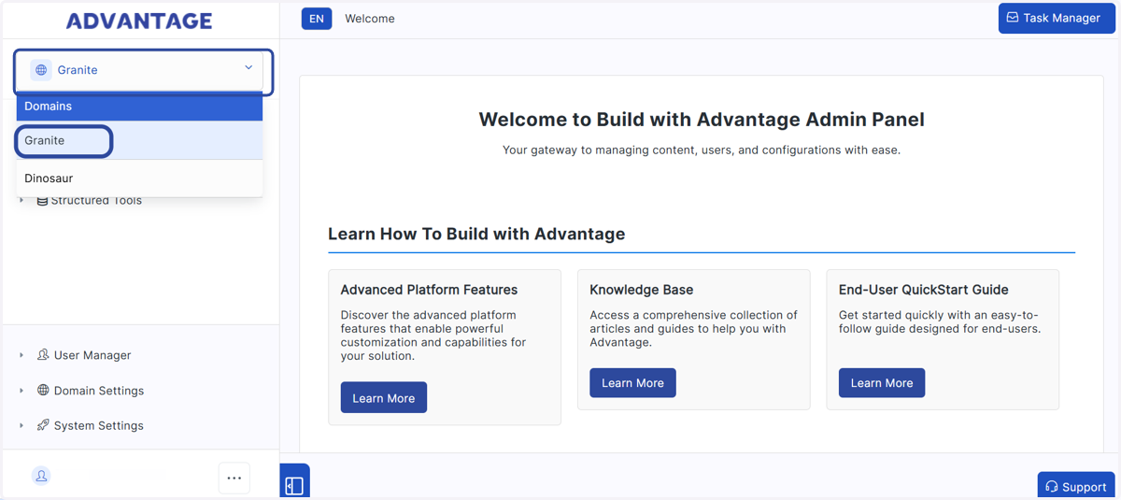
Task: Click the globe icon in domain selector
Action: [41, 70]
